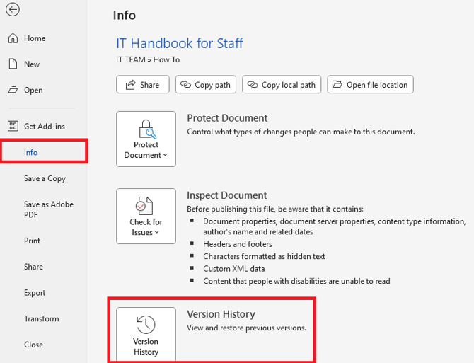Go to the Export page
This screenshot has height=363, width=474.
35,292
